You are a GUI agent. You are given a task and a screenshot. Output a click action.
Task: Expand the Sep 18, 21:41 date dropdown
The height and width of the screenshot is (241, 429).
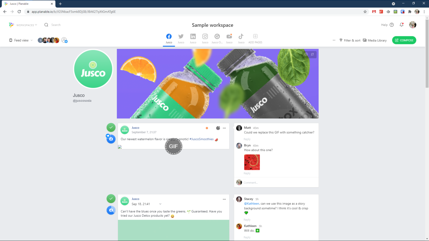(x=147, y=204)
